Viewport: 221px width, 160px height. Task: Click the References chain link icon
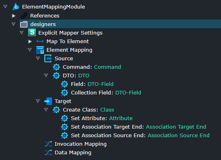click(24, 15)
